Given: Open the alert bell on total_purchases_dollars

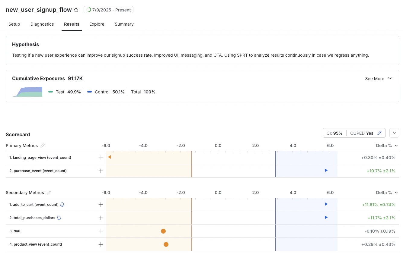Looking at the screenshot, I should click(59, 218).
